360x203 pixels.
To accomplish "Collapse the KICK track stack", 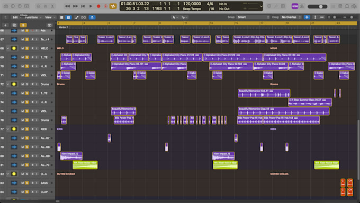I will [x=7, y=129].
